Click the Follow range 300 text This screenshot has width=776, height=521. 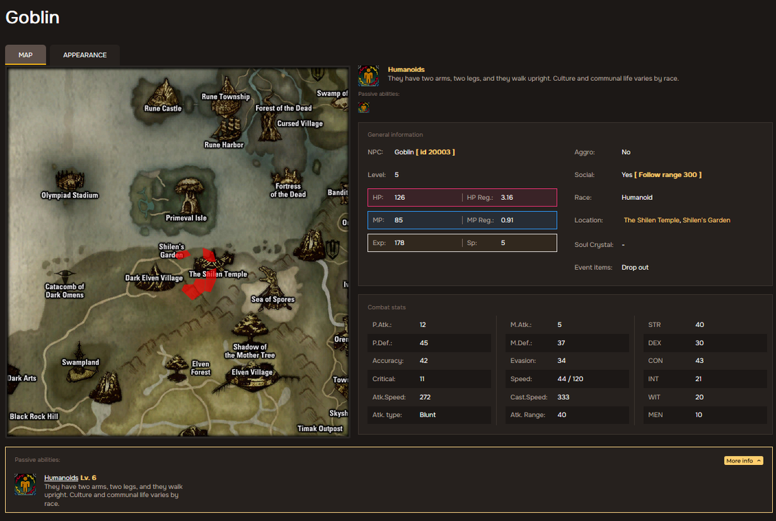tap(668, 175)
